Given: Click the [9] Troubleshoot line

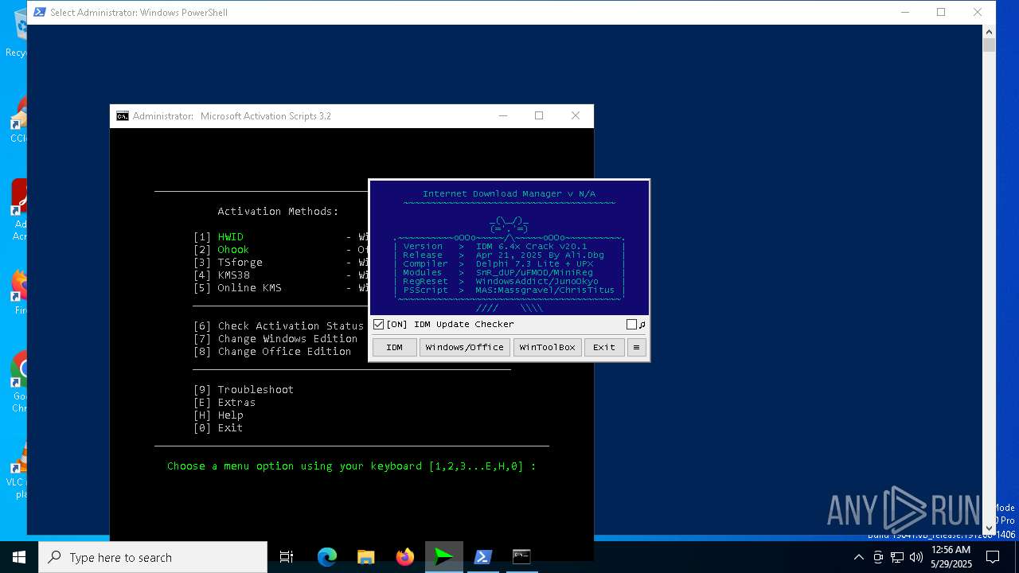Looking at the screenshot, I should point(244,390).
